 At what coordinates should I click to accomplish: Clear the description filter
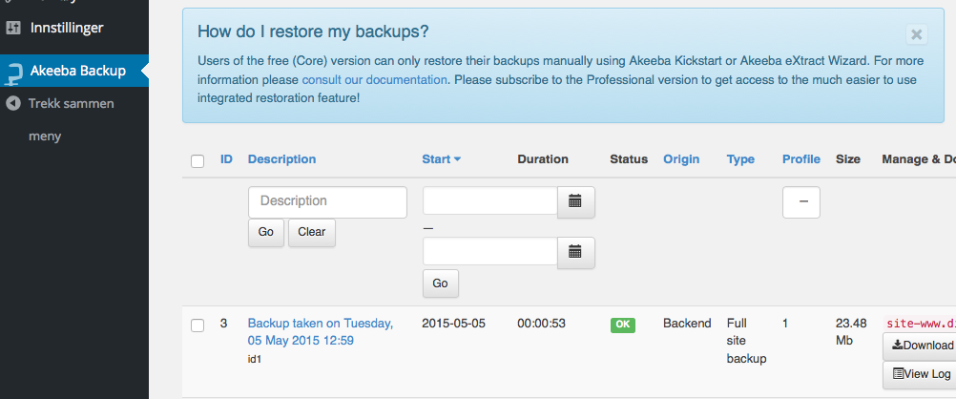(311, 232)
